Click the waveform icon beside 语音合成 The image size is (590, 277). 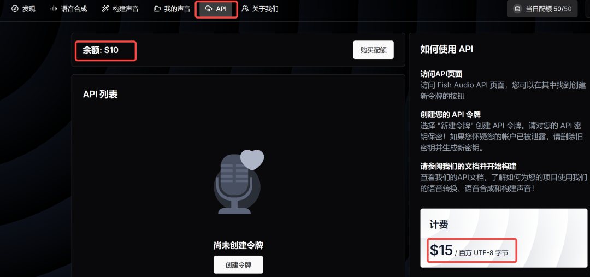pyautogui.click(x=54, y=9)
